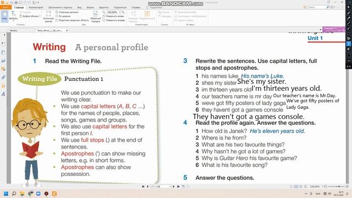Close the Next_Move document tab
This screenshot has width=352, height=198.
(x=67, y=30)
